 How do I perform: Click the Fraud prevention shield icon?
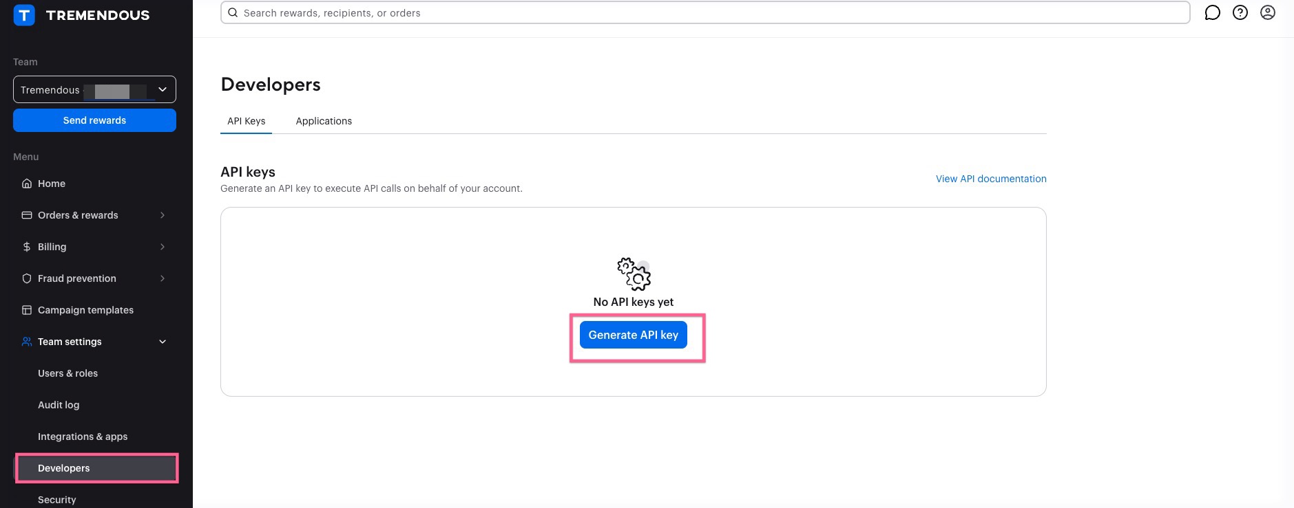tap(26, 278)
